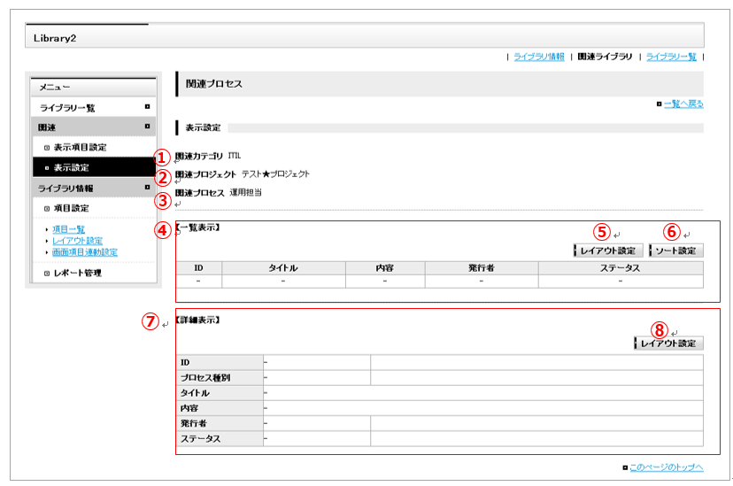
Task: Click the 関連カテゴリ value ITIL
Action: [x=235, y=156]
